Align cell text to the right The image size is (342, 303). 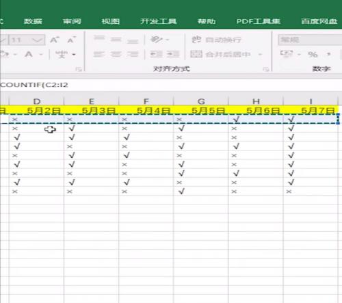[x=133, y=54]
